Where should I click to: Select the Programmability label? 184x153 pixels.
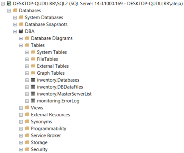click(48, 129)
